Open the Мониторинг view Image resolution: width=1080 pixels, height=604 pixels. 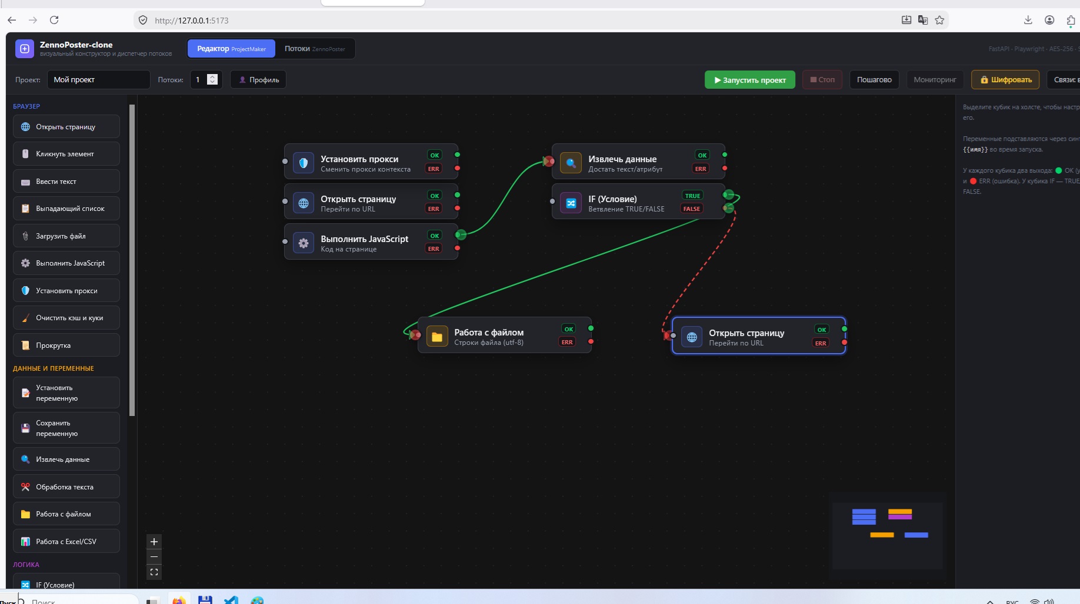coord(935,79)
